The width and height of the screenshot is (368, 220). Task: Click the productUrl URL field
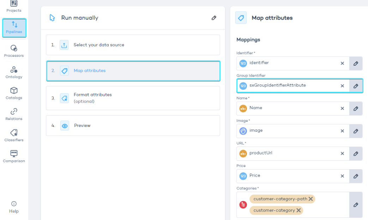point(289,154)
